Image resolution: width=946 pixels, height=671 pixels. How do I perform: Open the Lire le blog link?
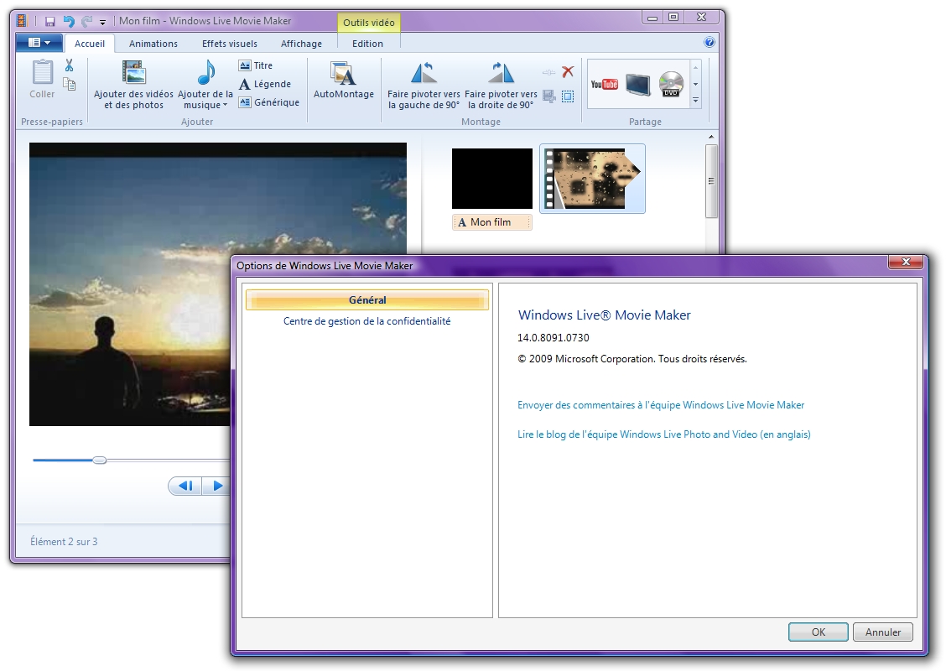[663, 434]
